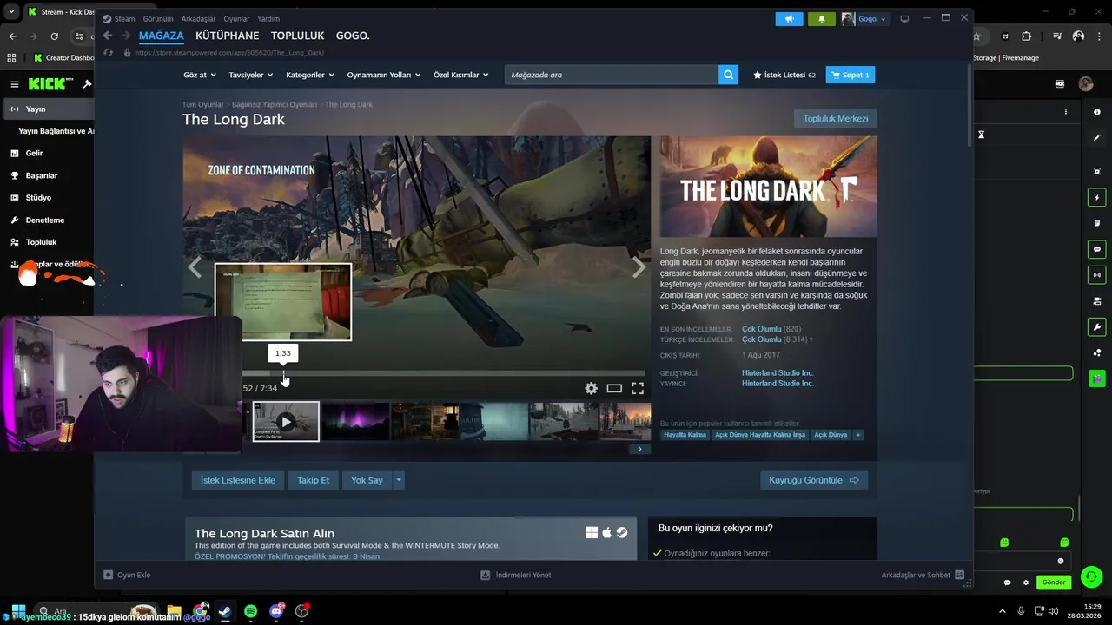
Task: Click Çok Olumlu recent reviews link
Action: [x=761, y=329]
